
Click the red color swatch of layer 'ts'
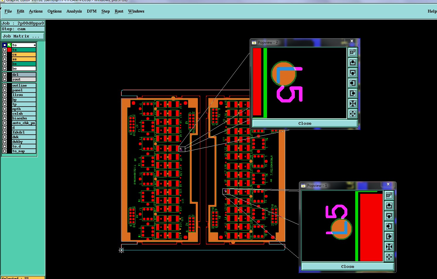tap(9, 50)
